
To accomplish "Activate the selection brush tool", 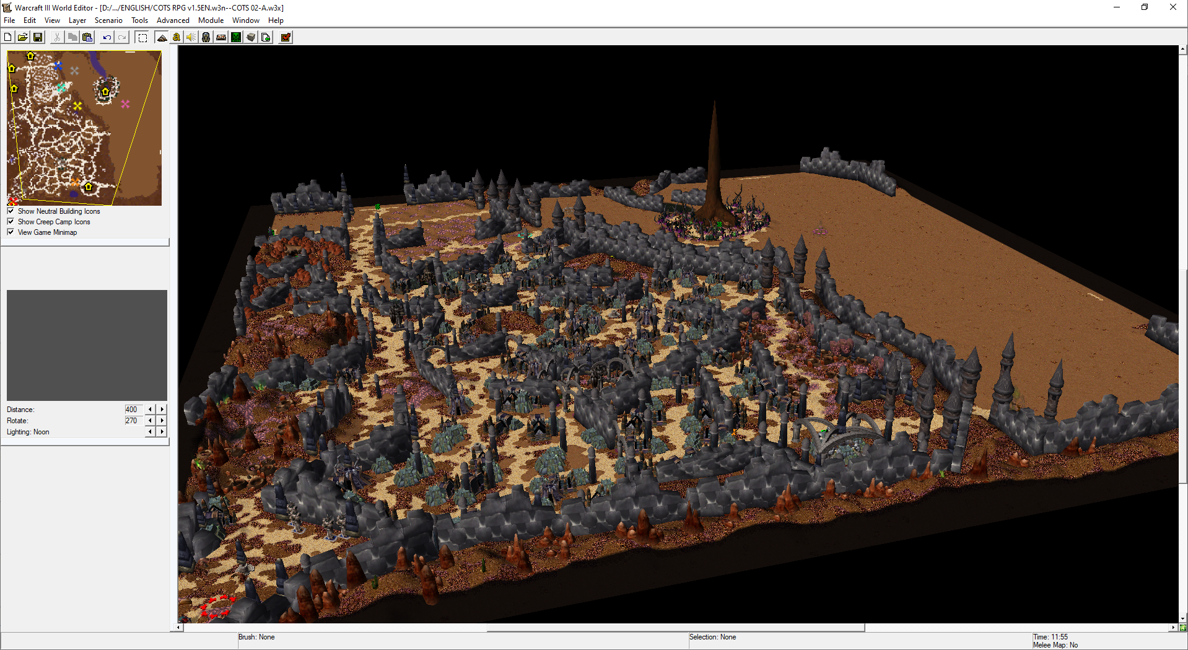I will (x=142, y=37).
